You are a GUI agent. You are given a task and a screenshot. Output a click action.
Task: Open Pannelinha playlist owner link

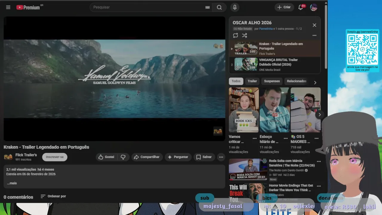(x=266, y=29)
